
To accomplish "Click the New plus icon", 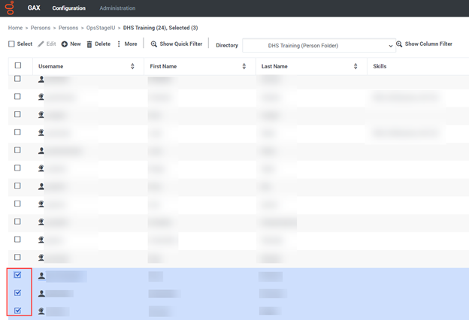I will (65, 44).
